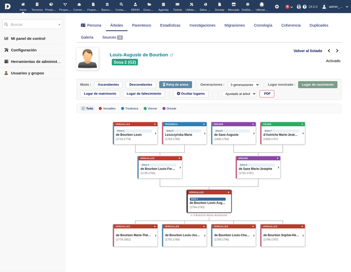Expand de Bourbon Sophie-Hé… card chevron
Image resolution: width=351 pixels, height=272 pixels.
pos(303,236)
